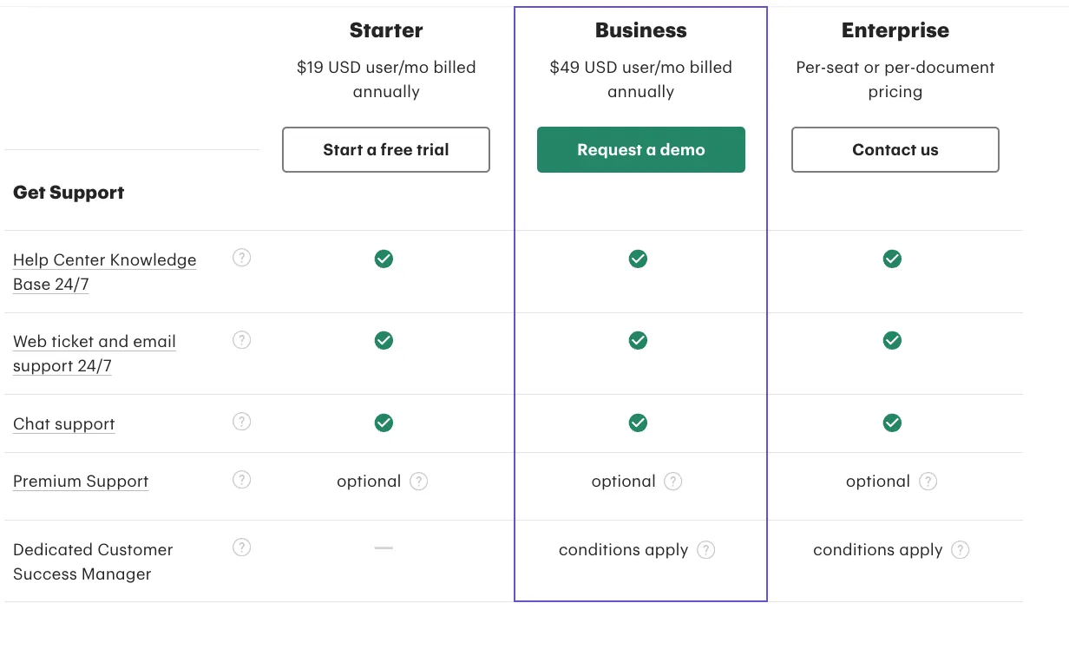Click help icon beside Chat support row
1069x649 pixels.
(x=242, y=422)
